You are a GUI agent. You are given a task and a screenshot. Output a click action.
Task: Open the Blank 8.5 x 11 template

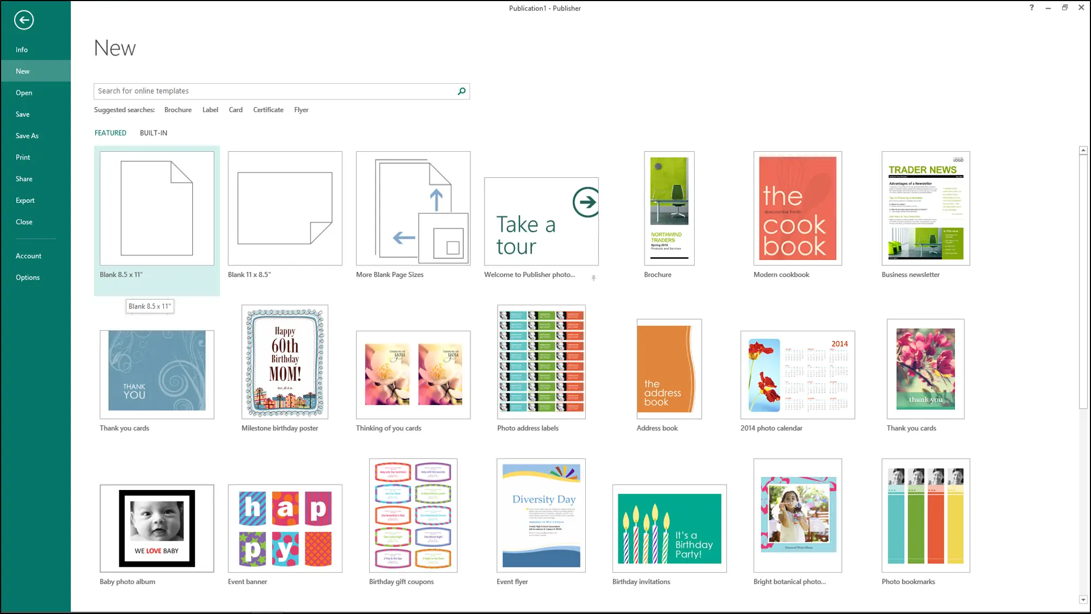pyautogui.click(x=157, y=209)
